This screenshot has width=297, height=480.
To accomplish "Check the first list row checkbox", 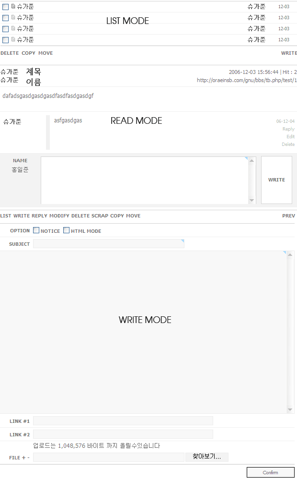I will (6, 7).
